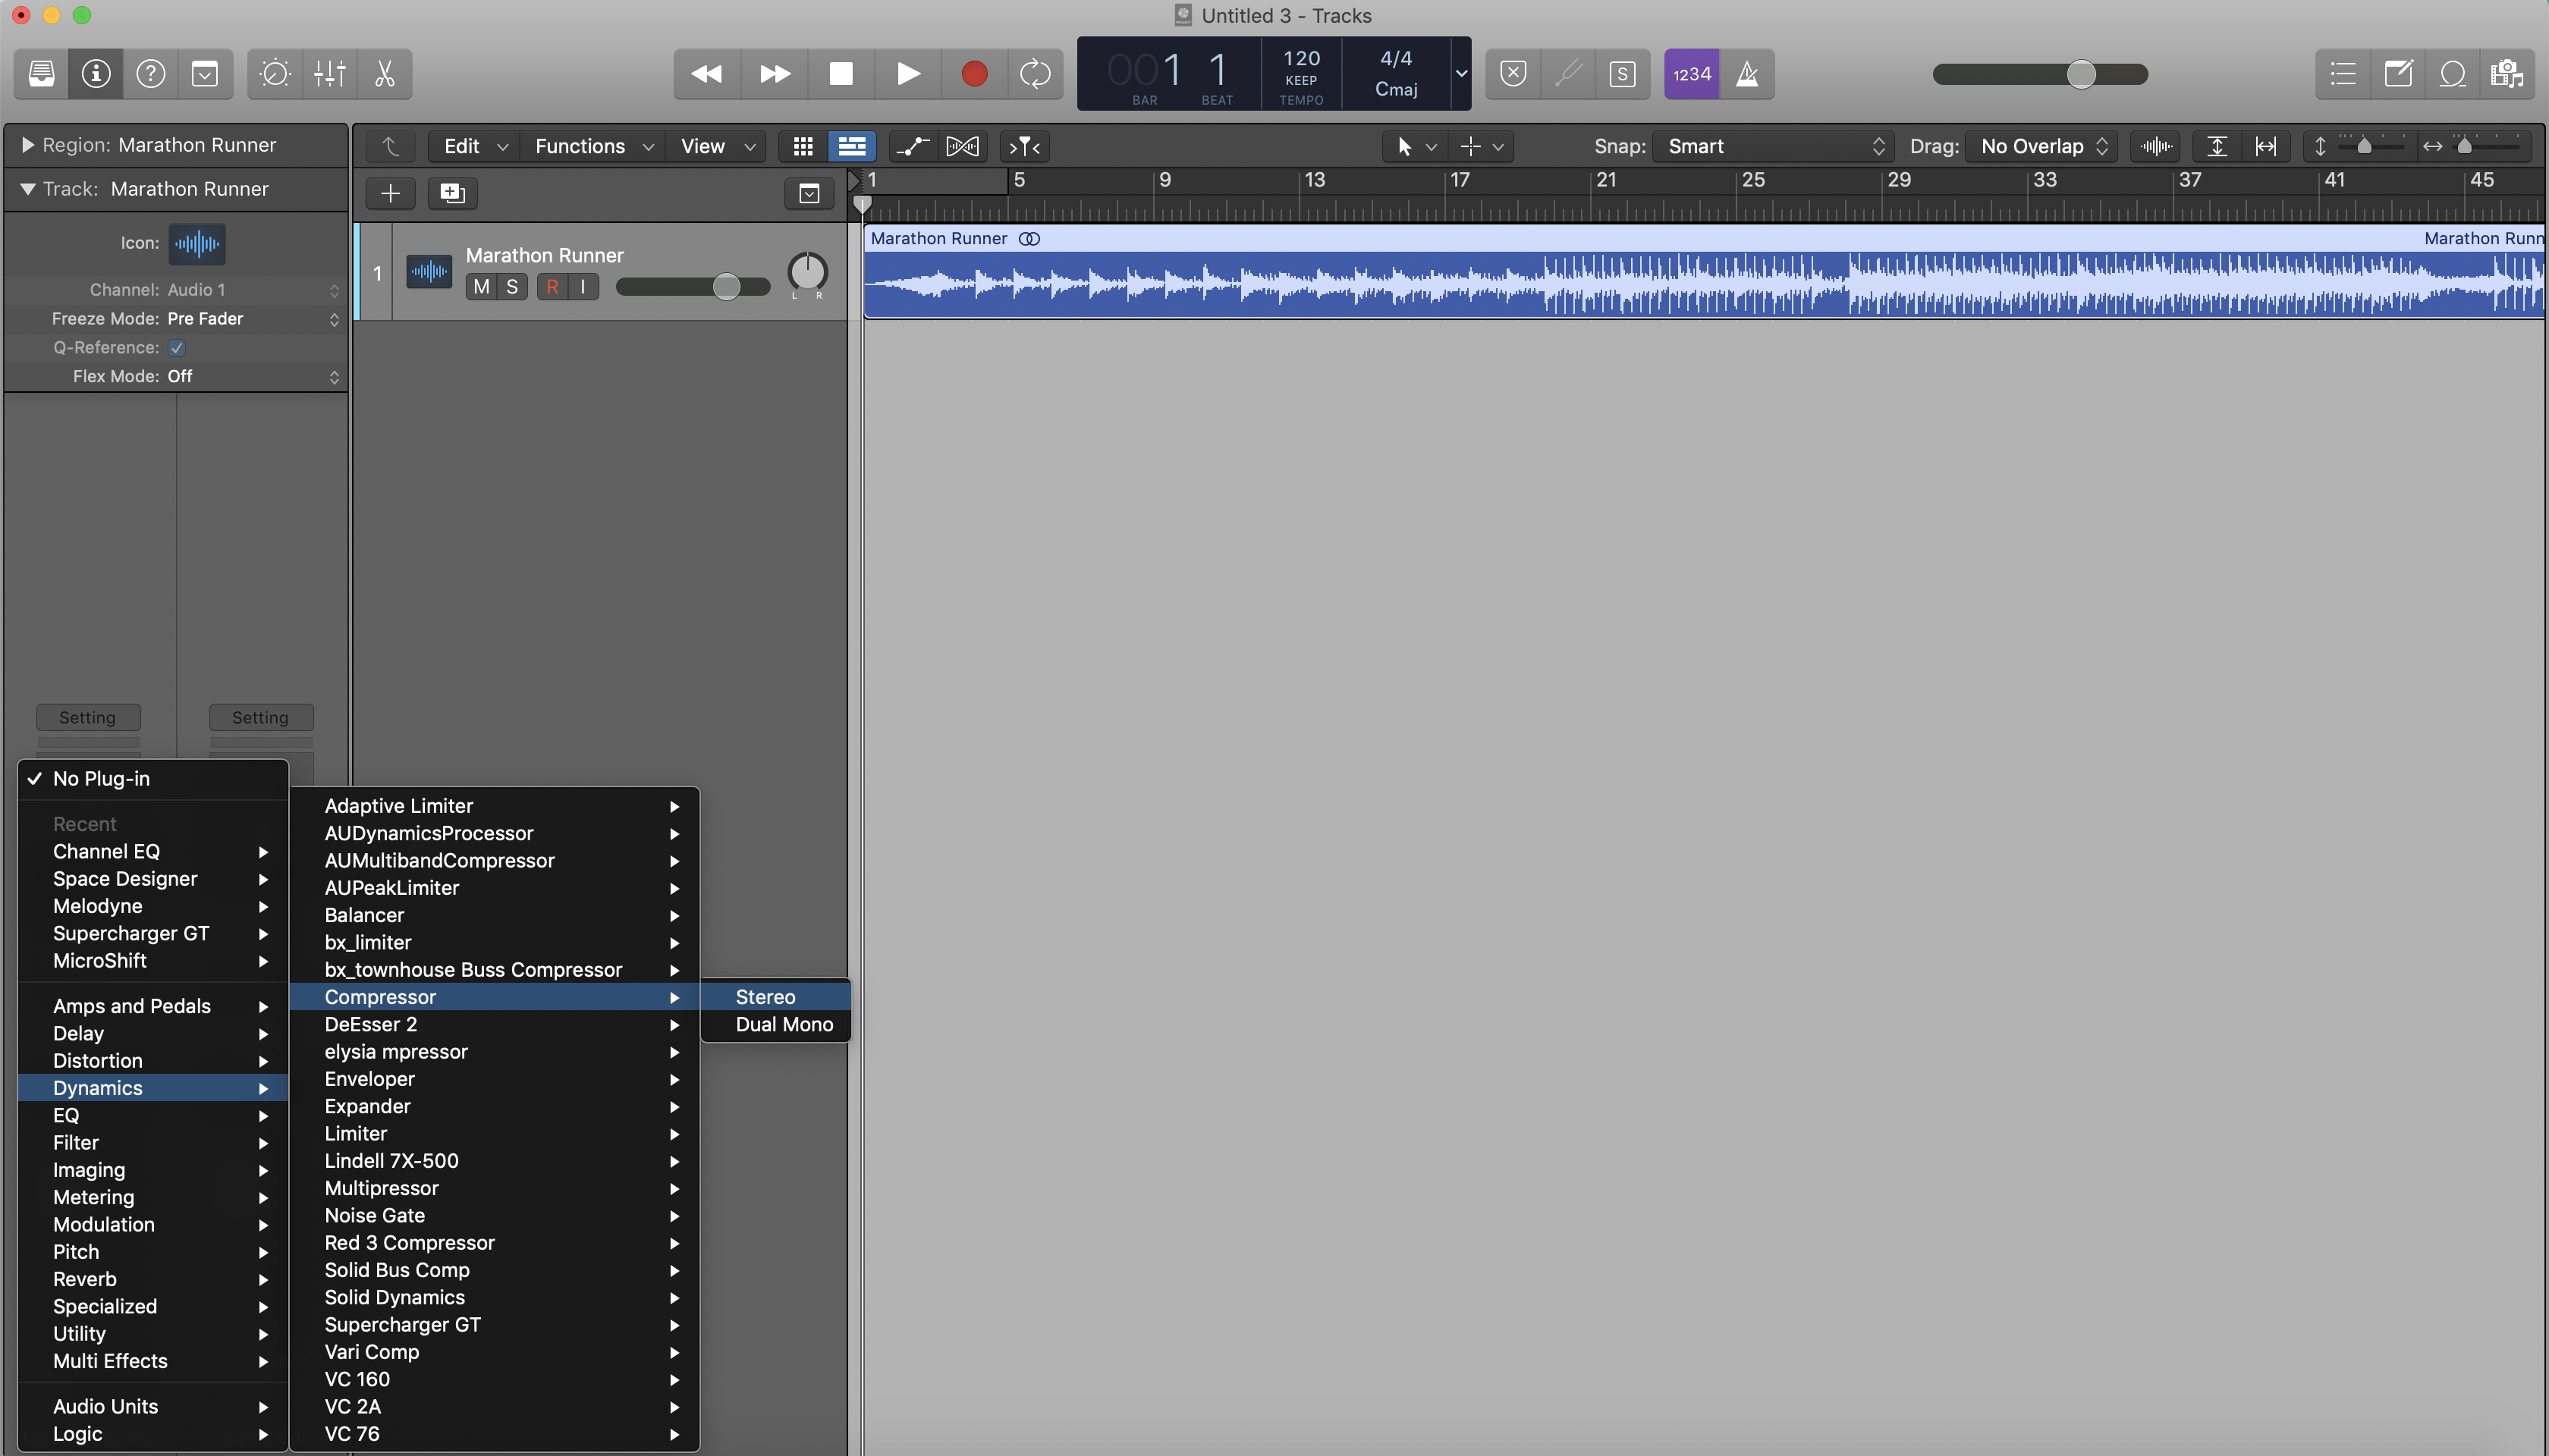Open the Mixer icon in the toolbar
Image resolution: width=2549 pixels, height=1456 pixels.
click(x=329, y=74)
